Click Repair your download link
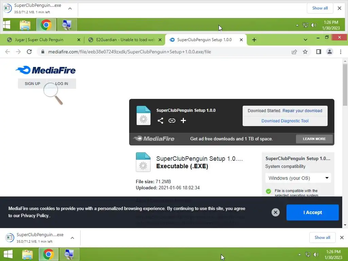348x261 pixels. click(302, 111)
